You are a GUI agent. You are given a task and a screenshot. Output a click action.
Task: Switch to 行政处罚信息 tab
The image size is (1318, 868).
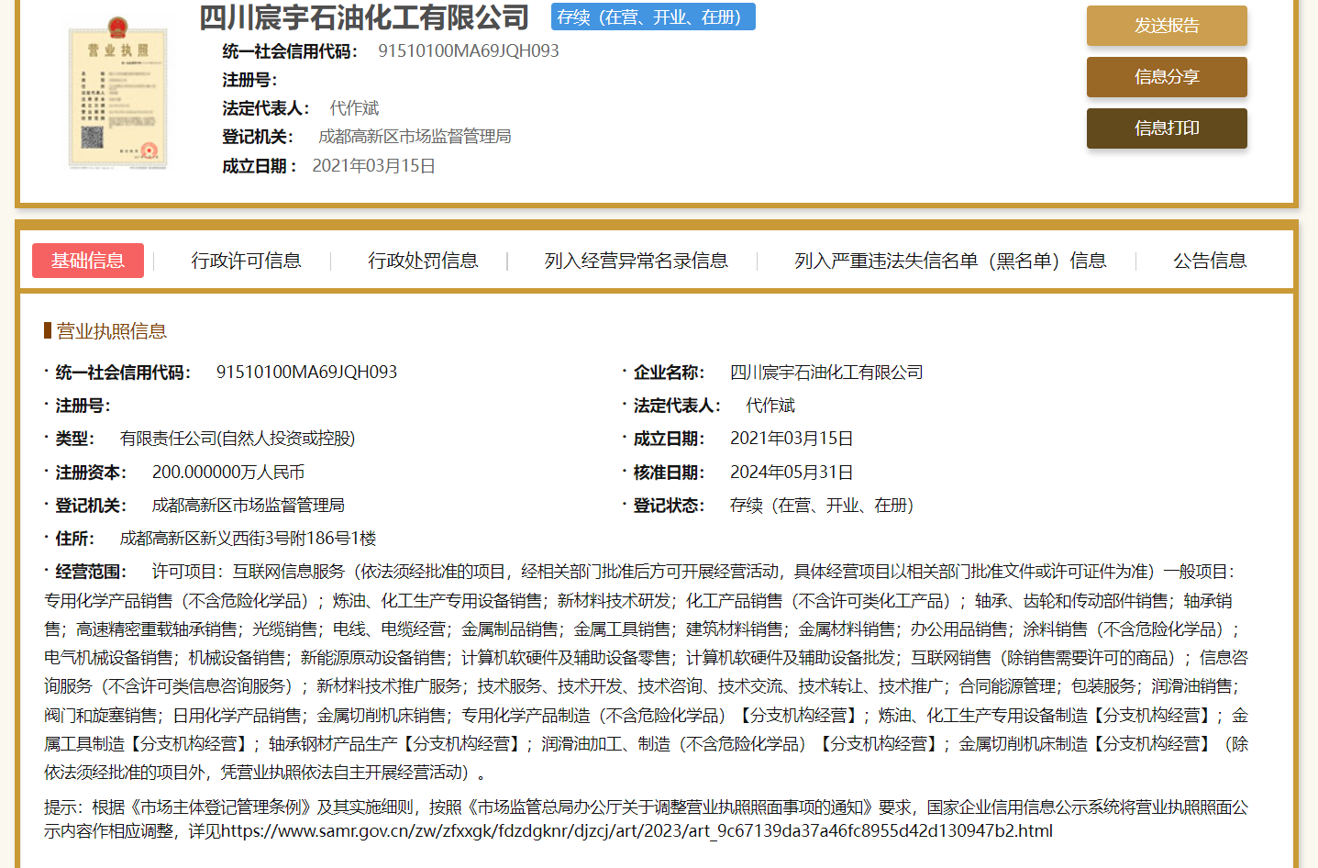(423, 261)
